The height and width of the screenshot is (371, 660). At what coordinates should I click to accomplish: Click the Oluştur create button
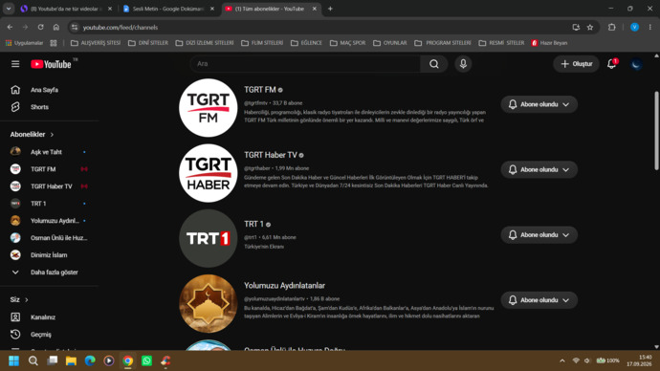click(576, 64)
